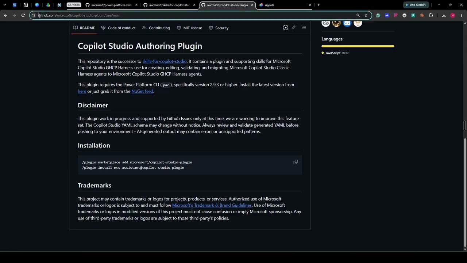
Task: Reload the page with the refresh icon
Action: click(x=23, y=15)
